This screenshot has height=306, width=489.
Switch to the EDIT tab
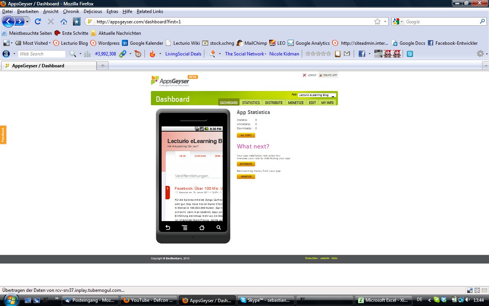tap(313, 103)
